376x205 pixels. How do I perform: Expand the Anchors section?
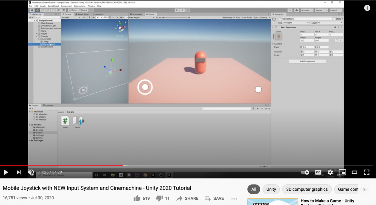[x=273, y=44]
